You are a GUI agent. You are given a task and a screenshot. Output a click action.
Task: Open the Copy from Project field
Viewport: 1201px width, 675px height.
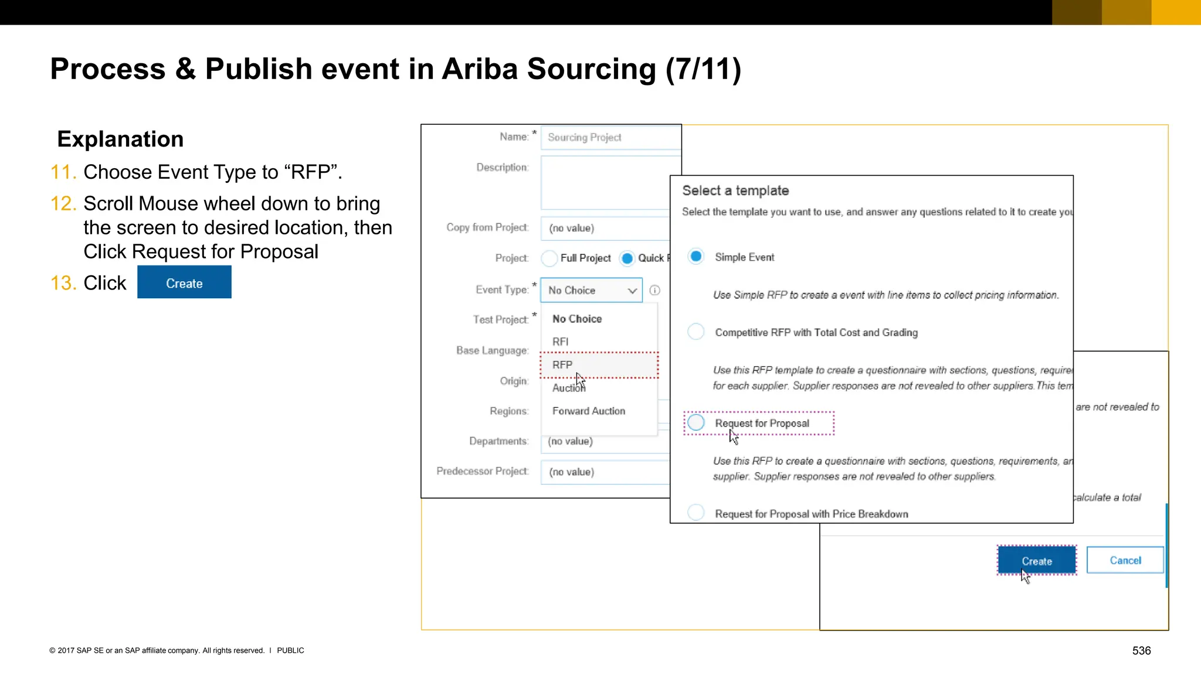(606, 228)
